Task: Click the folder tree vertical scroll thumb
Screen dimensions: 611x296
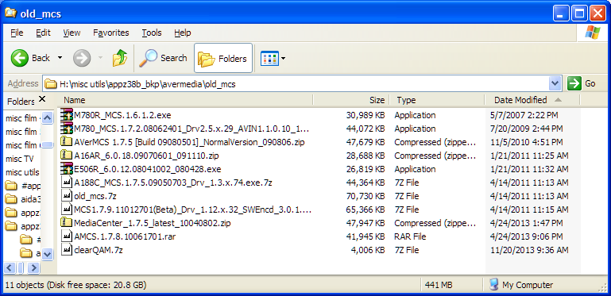Action: (47, 145)
